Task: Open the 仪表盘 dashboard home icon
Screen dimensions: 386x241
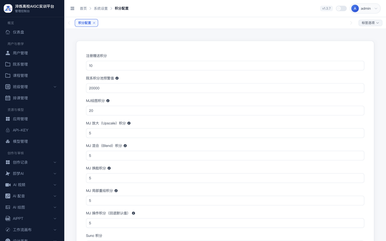Action: pos(8,32)
